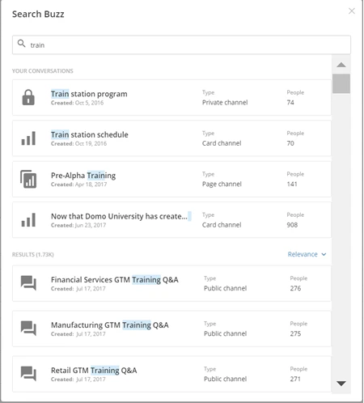Click chat bubbles icon for Retail GTM Training
The width and height of the screenshot is (364, 403).
click(x=28, y=374)
